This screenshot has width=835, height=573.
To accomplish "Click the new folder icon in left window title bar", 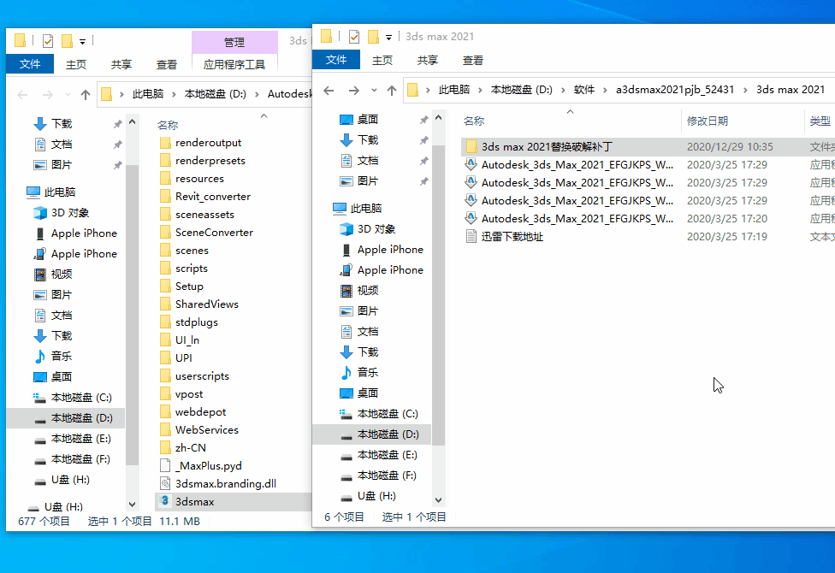I will [67, 40].
